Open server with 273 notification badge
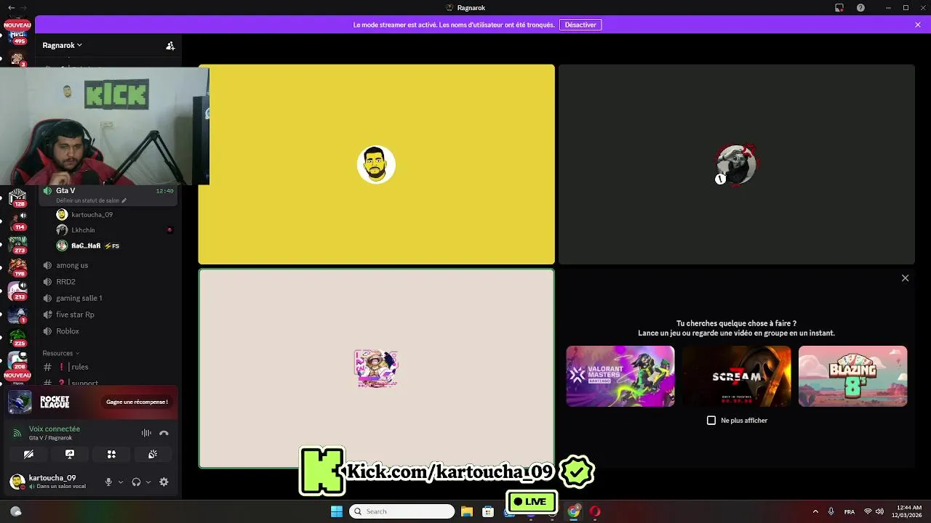The image size is (931, 523). tap(17, 243)
